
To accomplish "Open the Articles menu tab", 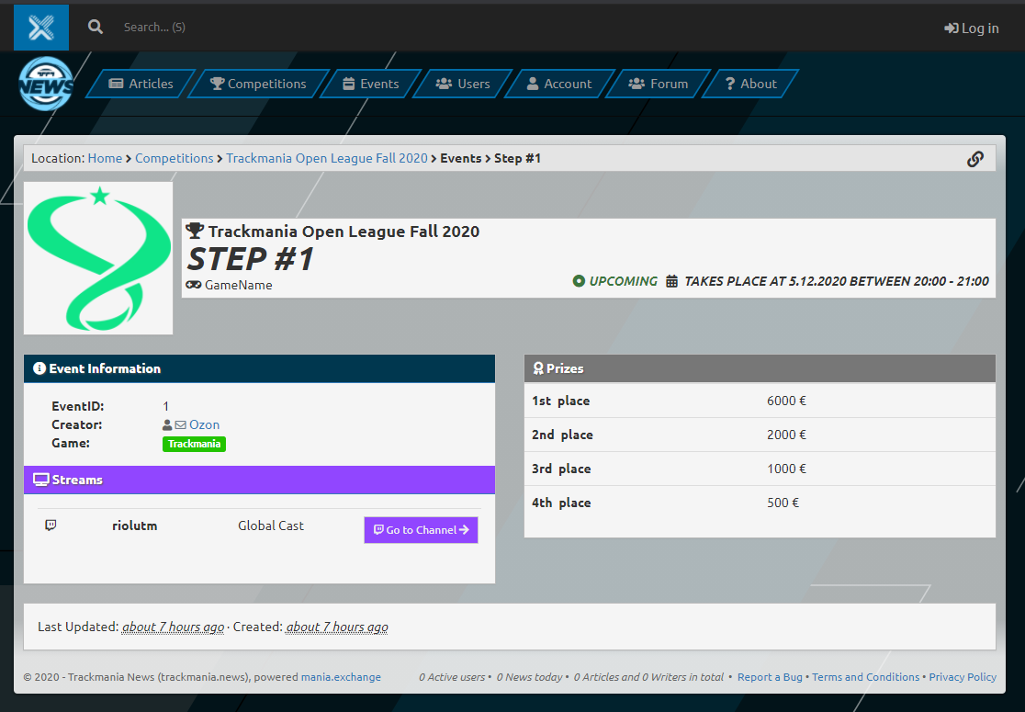I will click(141, 84).
